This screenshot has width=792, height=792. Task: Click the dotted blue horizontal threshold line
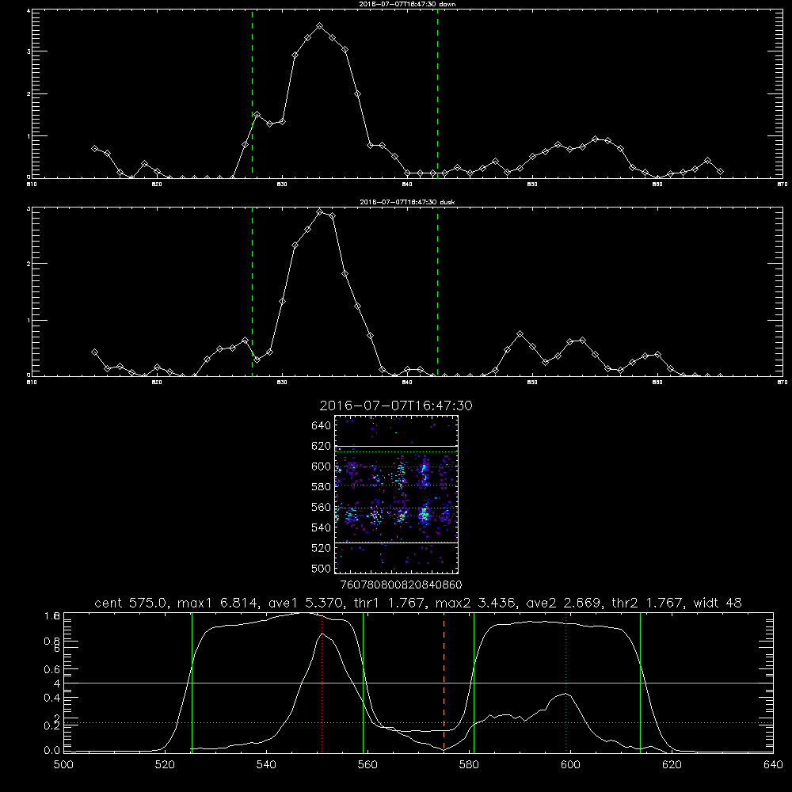point(418,723)
